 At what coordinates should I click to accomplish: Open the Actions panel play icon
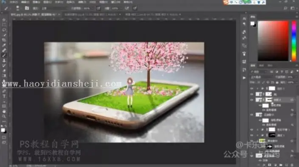coord(244,78)
